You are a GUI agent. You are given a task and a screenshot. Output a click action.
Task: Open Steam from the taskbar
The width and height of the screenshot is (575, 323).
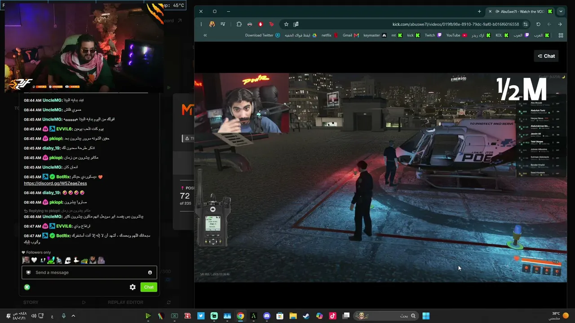click(x=306, y=316)
